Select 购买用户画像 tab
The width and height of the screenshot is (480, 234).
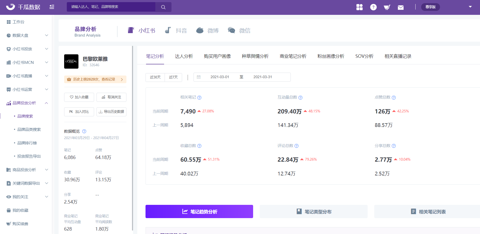coord(217,56)
